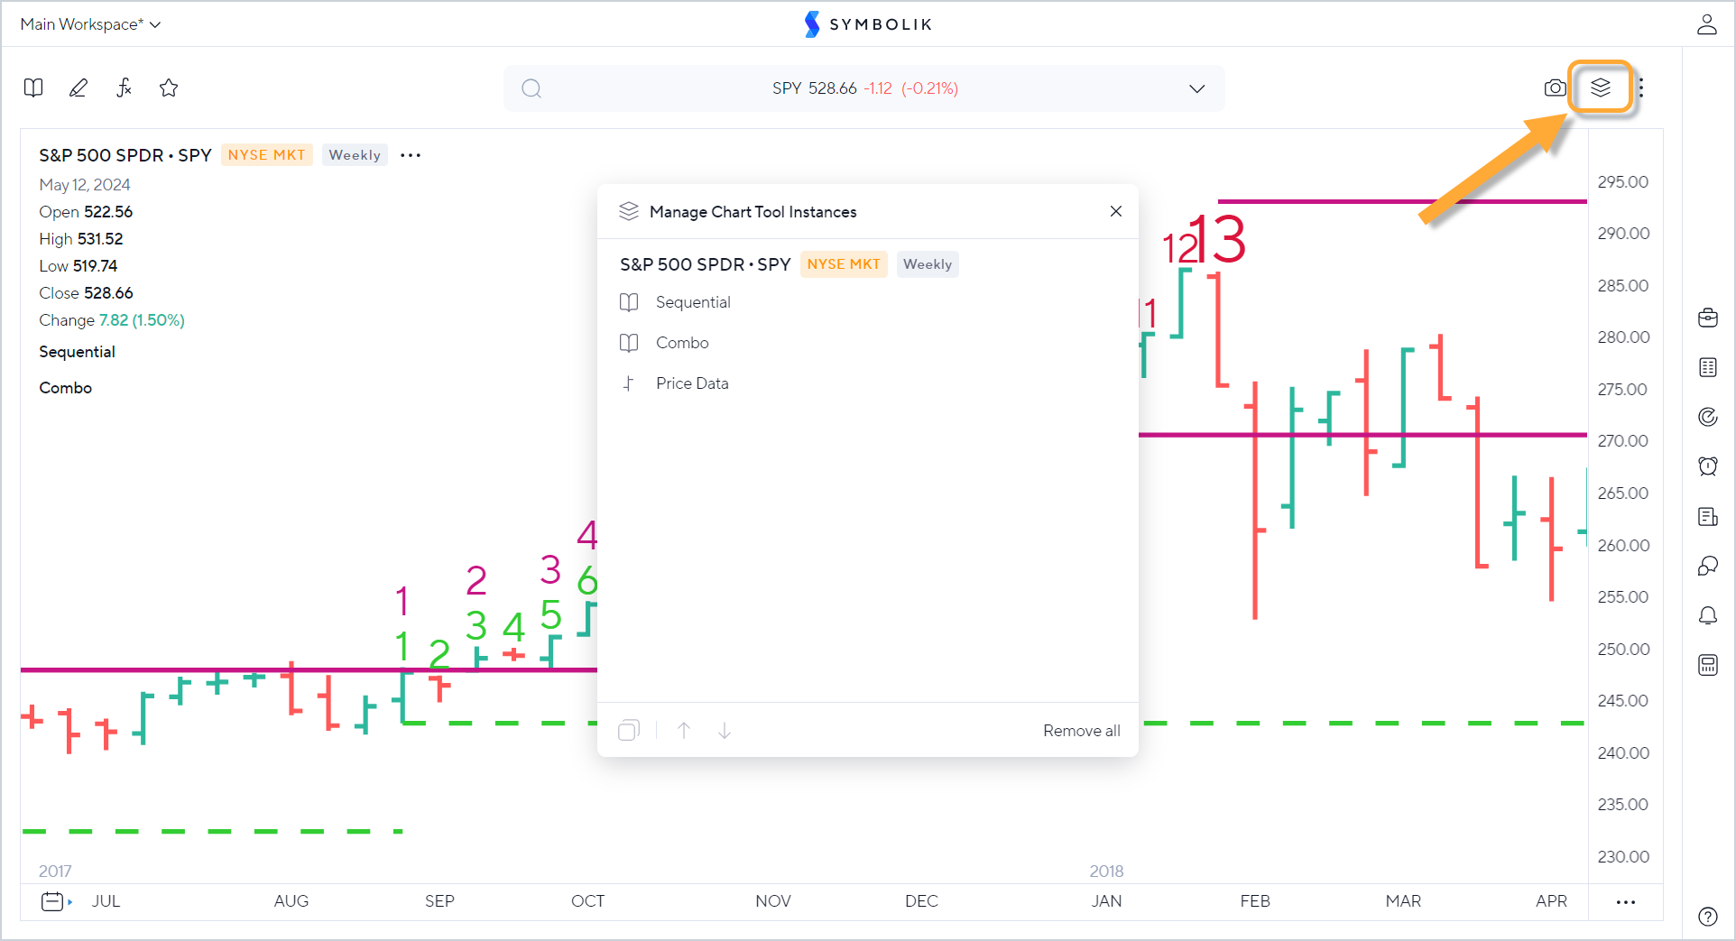This screenshot has height=941, width=1736.
Task: Click the search magnifier icon
Action: pos(531,88)
